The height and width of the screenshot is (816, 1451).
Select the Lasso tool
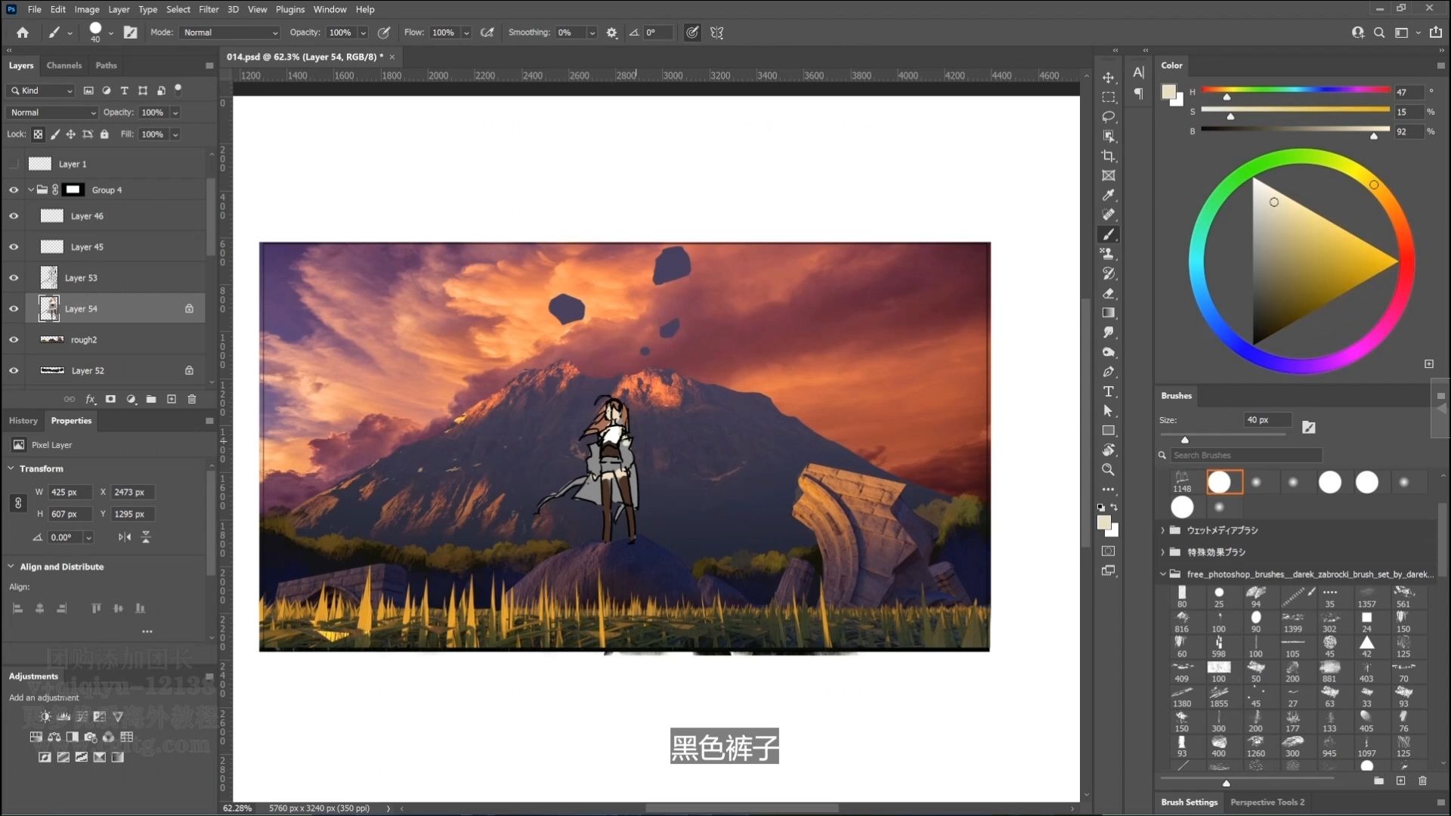click(1108, 117)
